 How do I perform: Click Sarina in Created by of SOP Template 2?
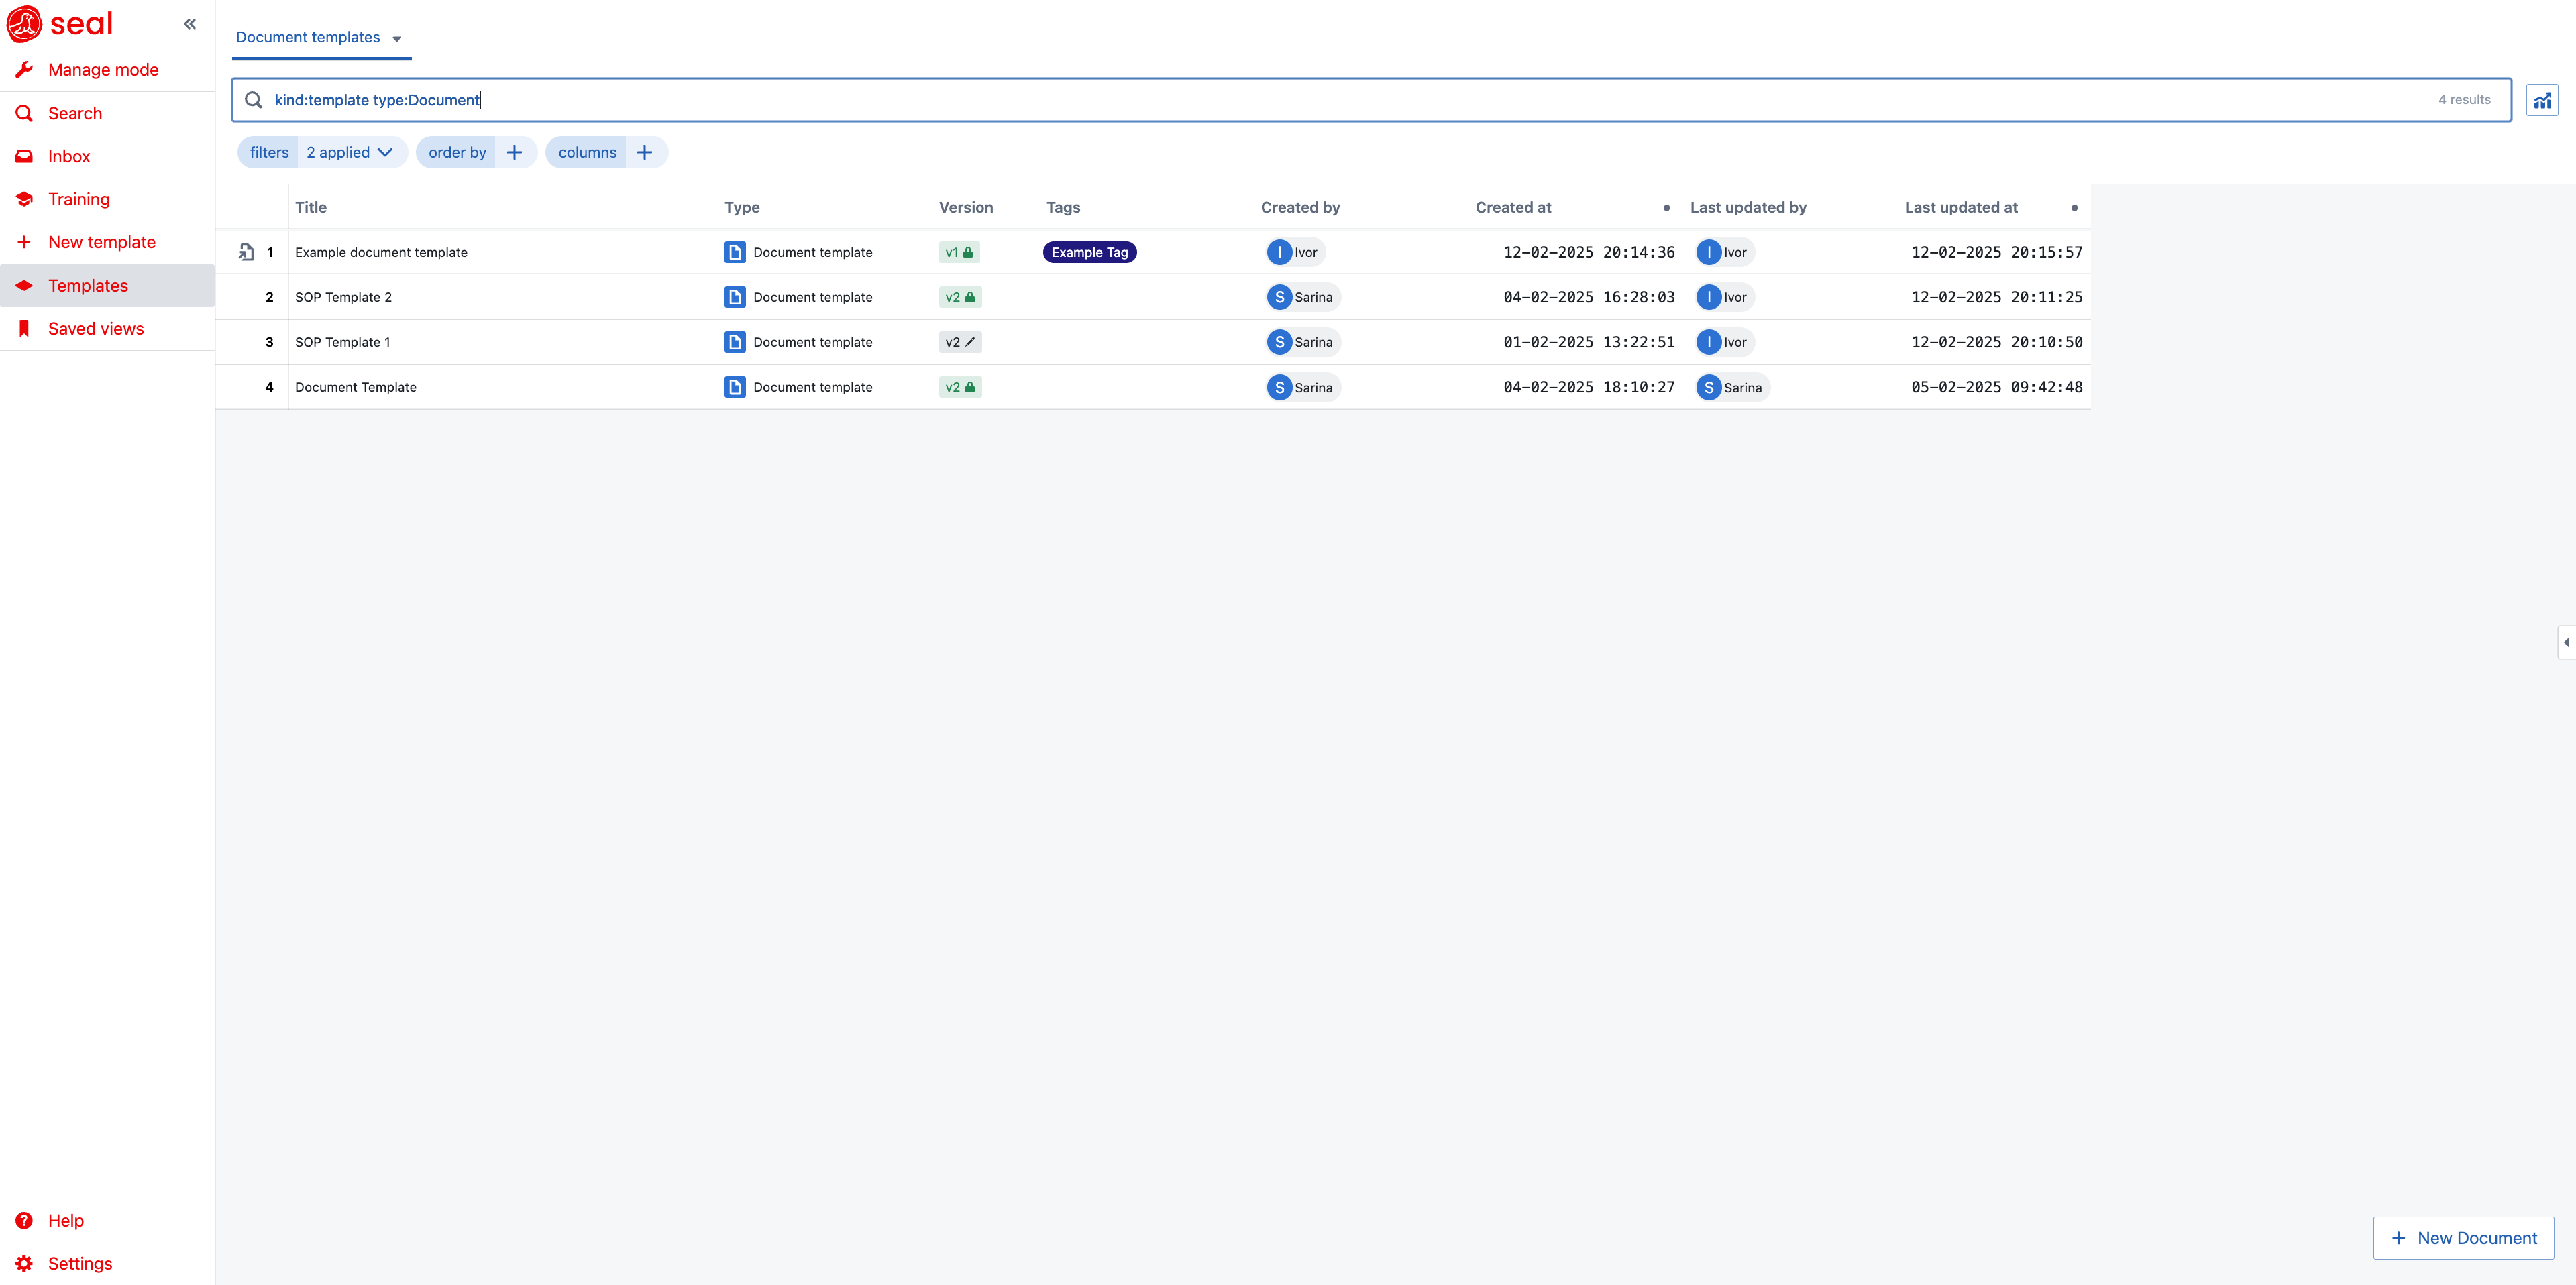[x=1303, y=297]
